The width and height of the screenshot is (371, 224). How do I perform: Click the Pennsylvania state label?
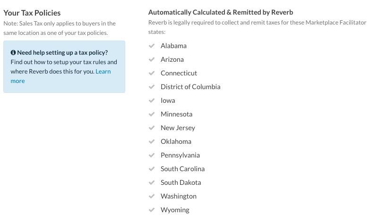tap(180, 155)
